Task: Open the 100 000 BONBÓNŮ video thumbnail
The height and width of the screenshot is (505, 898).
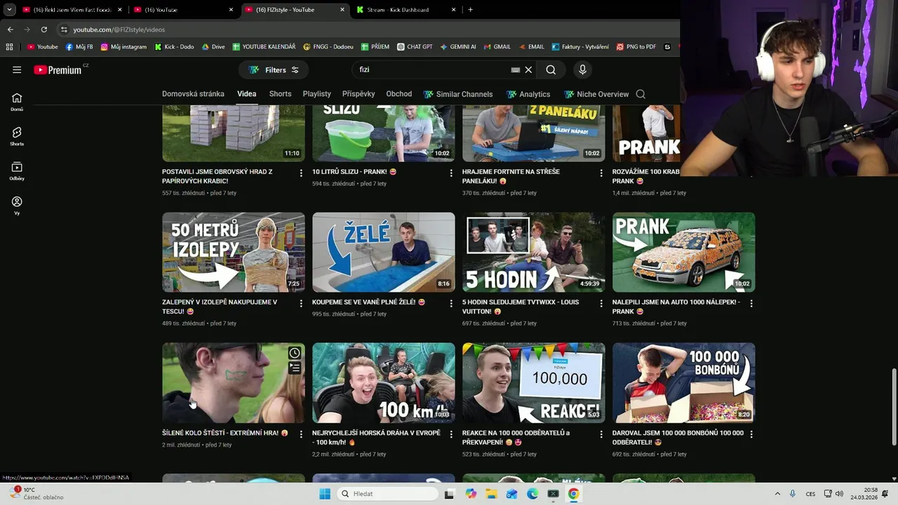Action: tap(684, 383)
